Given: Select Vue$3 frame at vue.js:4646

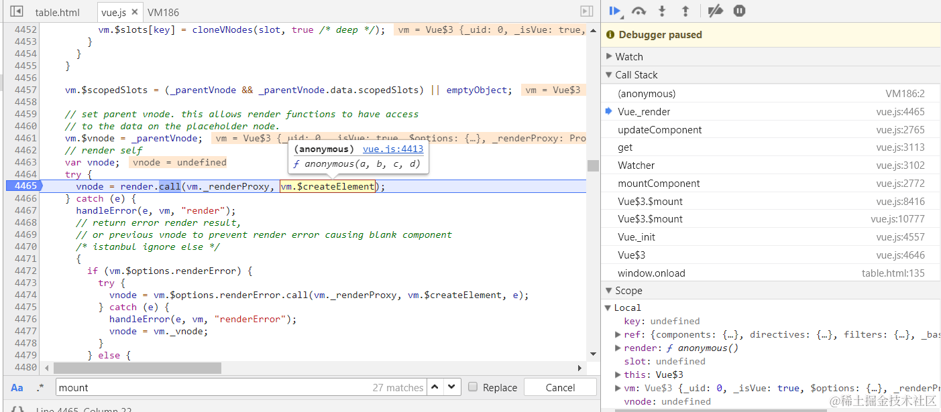Looking at the screenshot, I should (771, 255).
